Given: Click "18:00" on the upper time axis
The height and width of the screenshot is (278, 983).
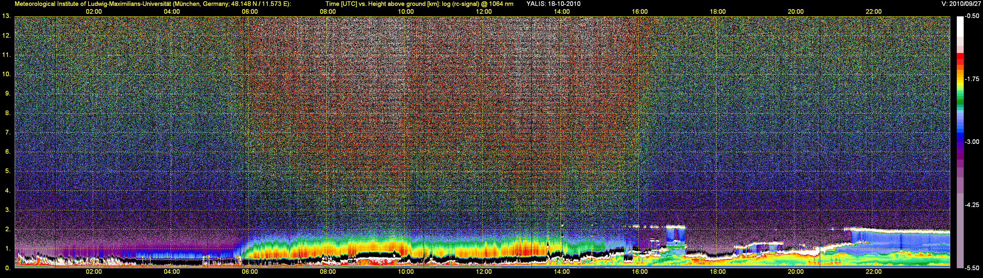Looking at the screenshot, I should (x=718, y=12).
